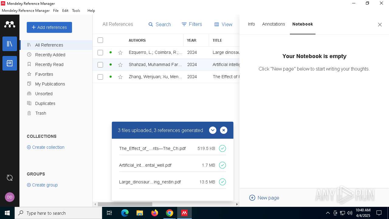Click New page in Notebook
The width and height of the screenshot is (389, 219).
click(x=264, y=198)
